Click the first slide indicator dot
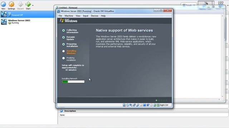229x128 pixels. coord(156,100)
